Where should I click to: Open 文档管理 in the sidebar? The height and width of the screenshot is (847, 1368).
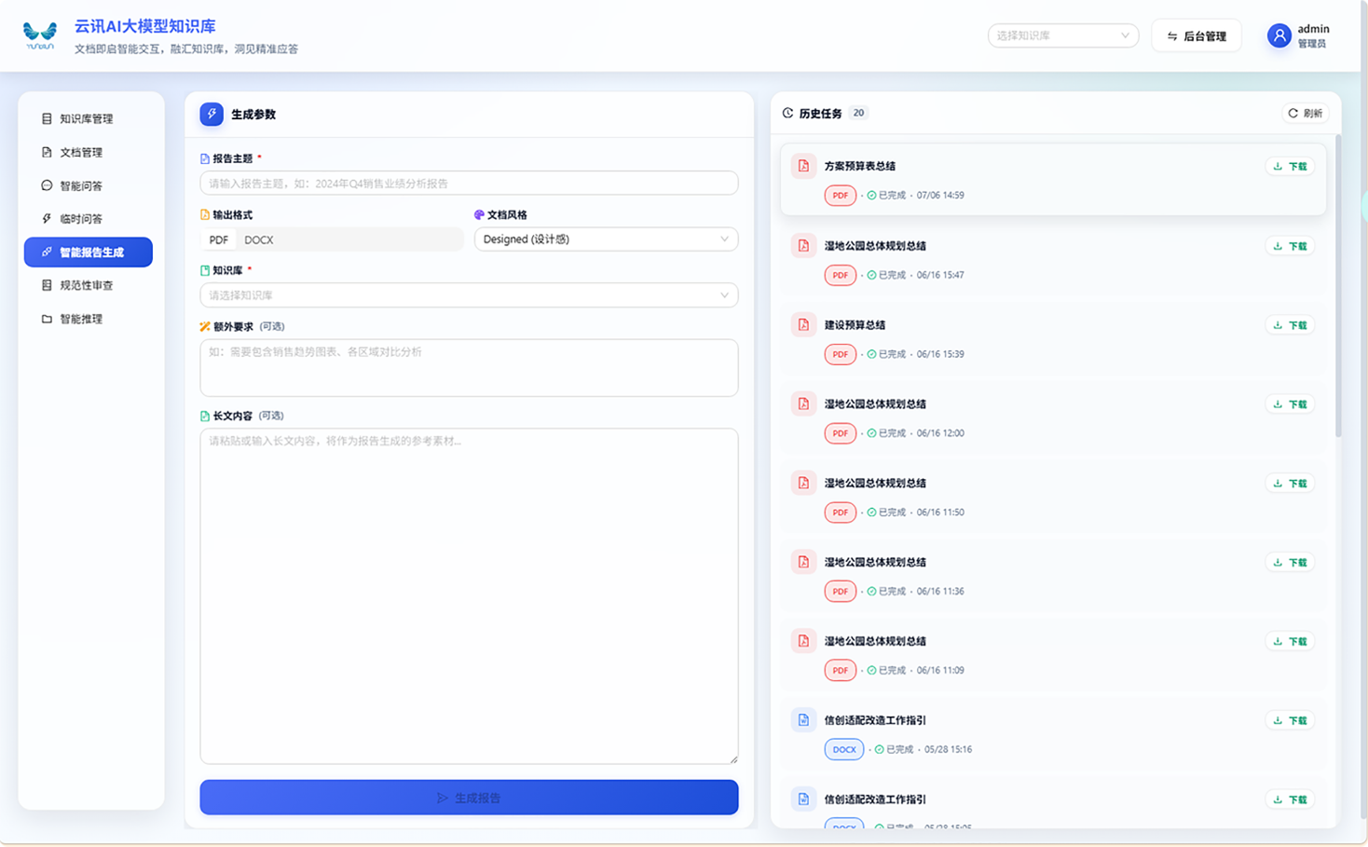[89, 152]
